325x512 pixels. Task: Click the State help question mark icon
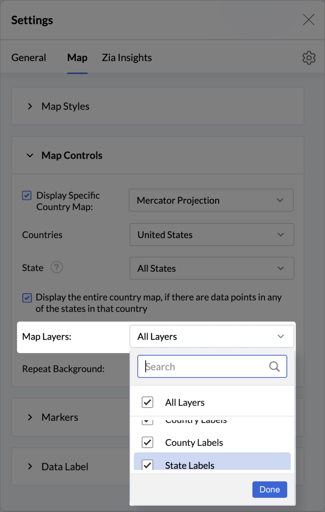click(57, 267)
